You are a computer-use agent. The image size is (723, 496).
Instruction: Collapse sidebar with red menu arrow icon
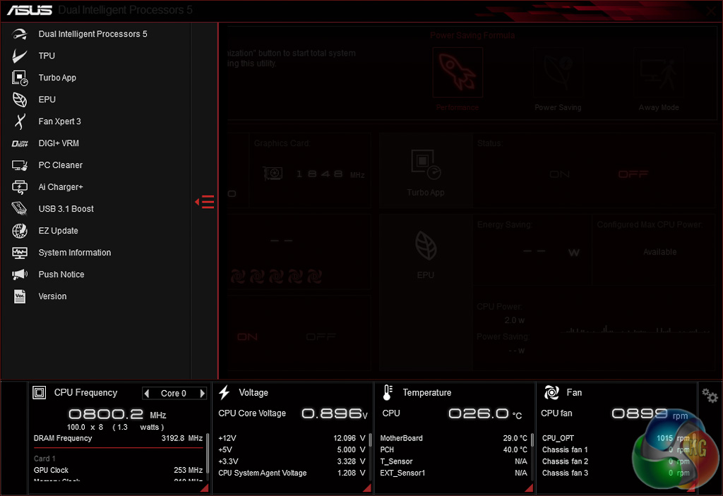[x=204, y=202]
